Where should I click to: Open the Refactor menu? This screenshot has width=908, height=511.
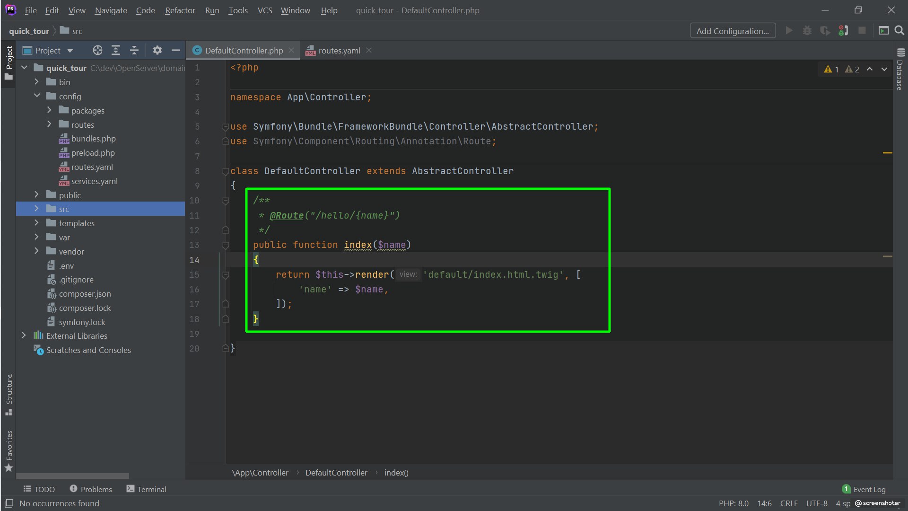[x=180, y=10]
